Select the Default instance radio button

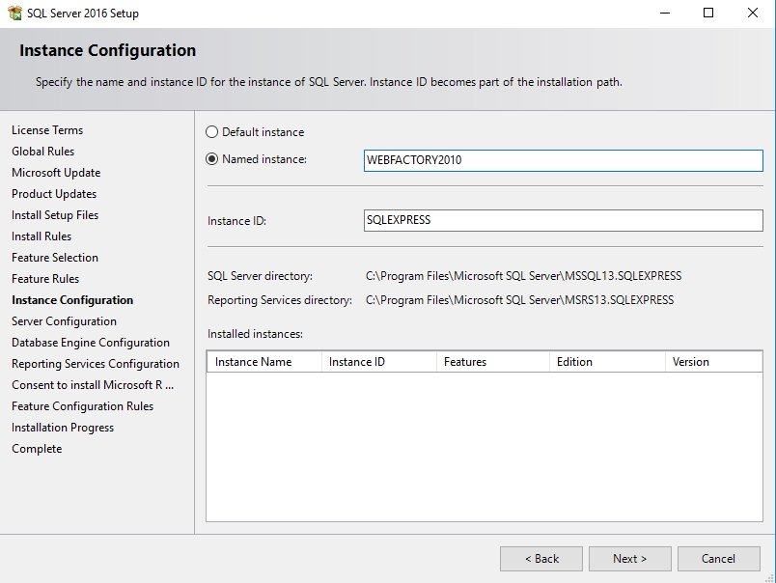coord(212,132)
